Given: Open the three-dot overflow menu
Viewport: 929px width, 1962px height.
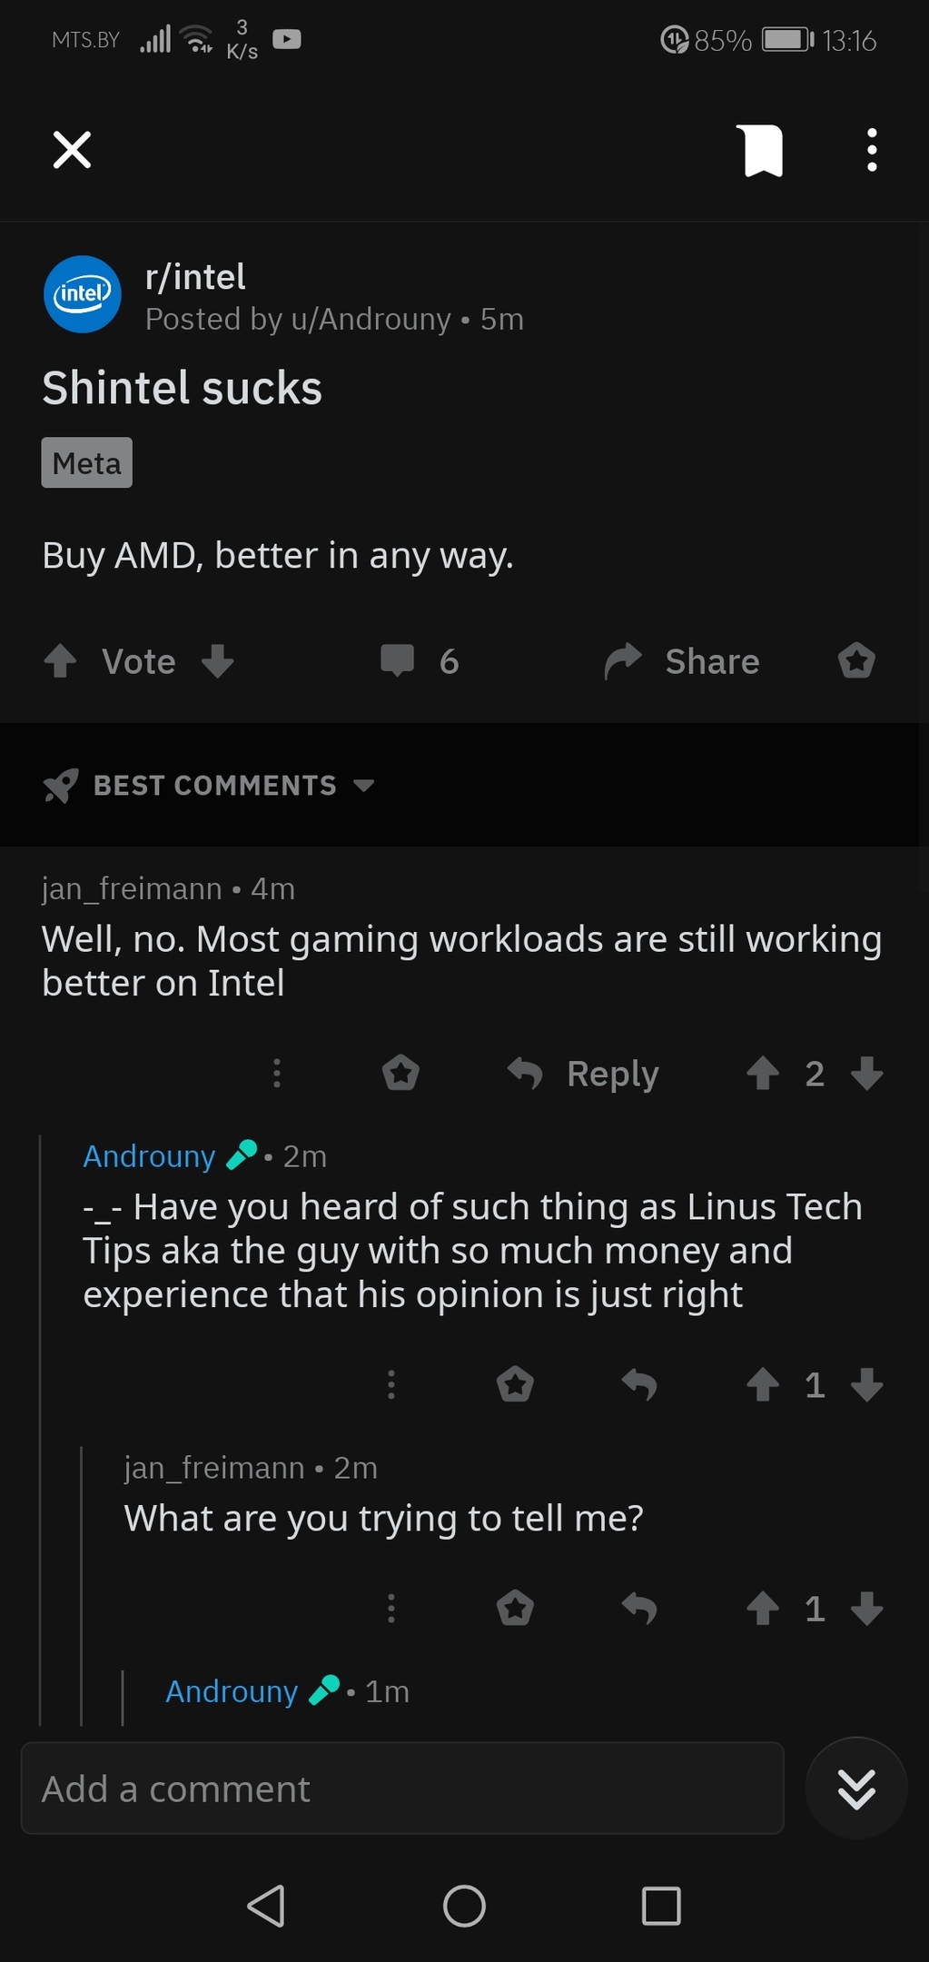Looking at the screenshot, I should [x=872, y=150].
